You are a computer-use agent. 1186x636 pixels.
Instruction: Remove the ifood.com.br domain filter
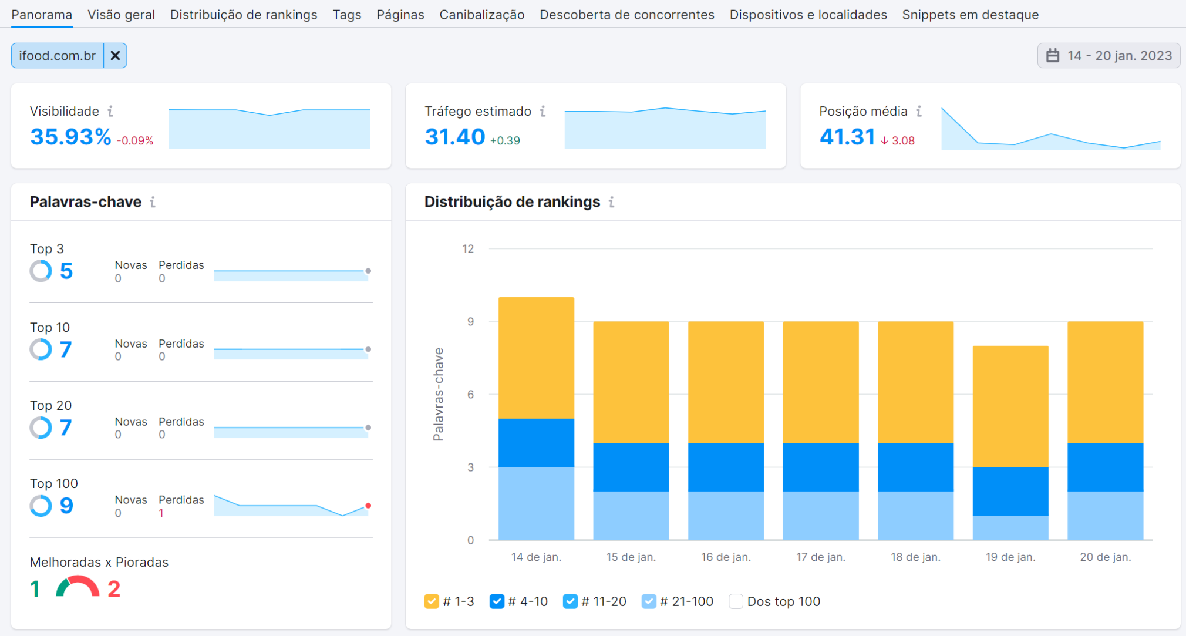click(115, 56)
